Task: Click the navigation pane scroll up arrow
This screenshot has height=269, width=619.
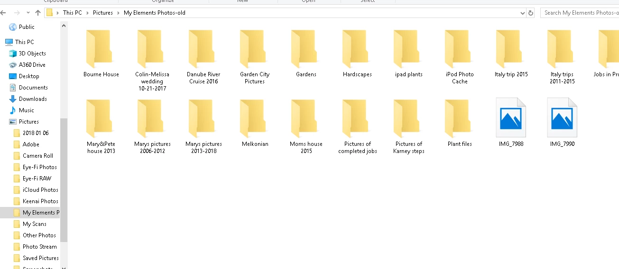Action: (x=64, y=26)
